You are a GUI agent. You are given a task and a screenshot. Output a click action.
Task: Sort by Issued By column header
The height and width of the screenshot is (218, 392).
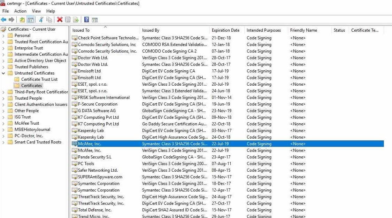175,30
